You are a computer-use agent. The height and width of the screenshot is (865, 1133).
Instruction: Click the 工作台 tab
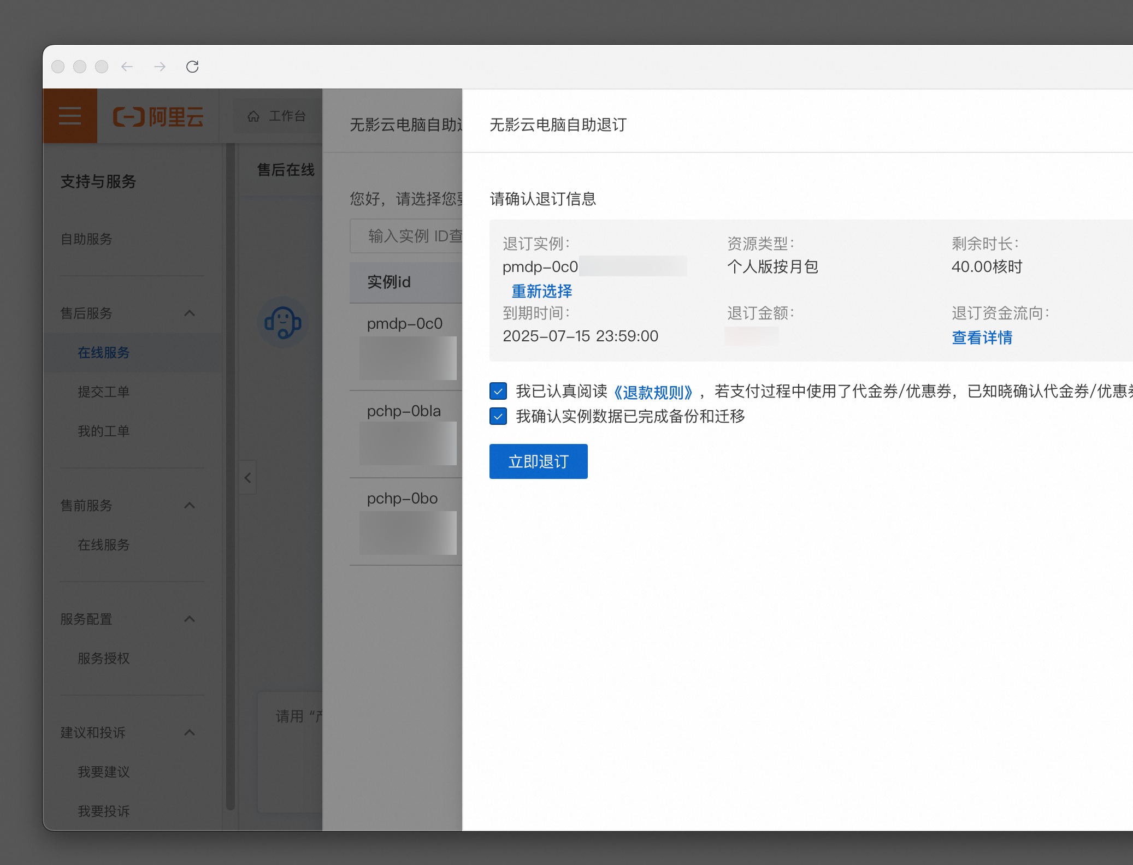coord(278,116)
